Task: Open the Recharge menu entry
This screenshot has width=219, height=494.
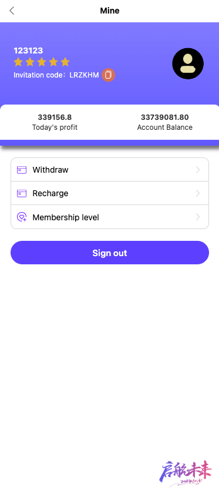Action: click(110, 193)
